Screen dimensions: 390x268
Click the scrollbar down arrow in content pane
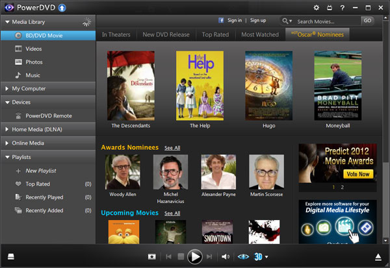coord(385,241)
